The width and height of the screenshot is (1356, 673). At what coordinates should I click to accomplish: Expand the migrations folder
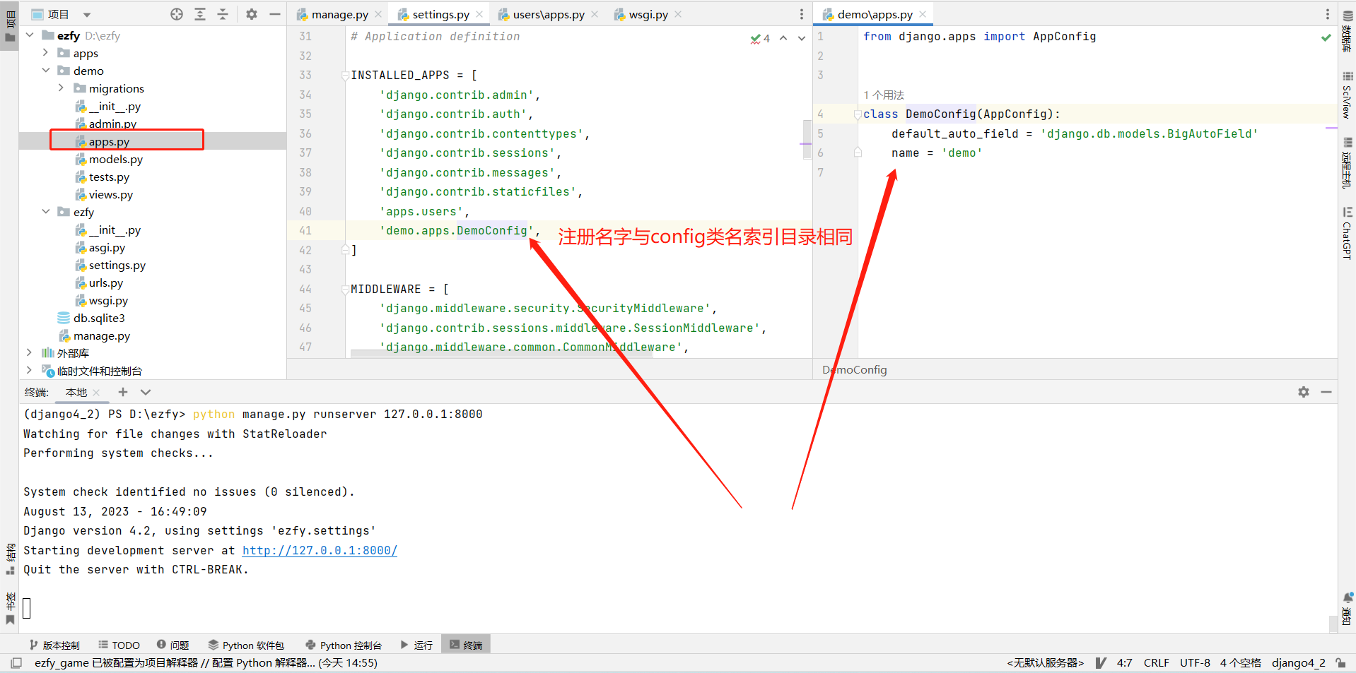click(61, 88)
